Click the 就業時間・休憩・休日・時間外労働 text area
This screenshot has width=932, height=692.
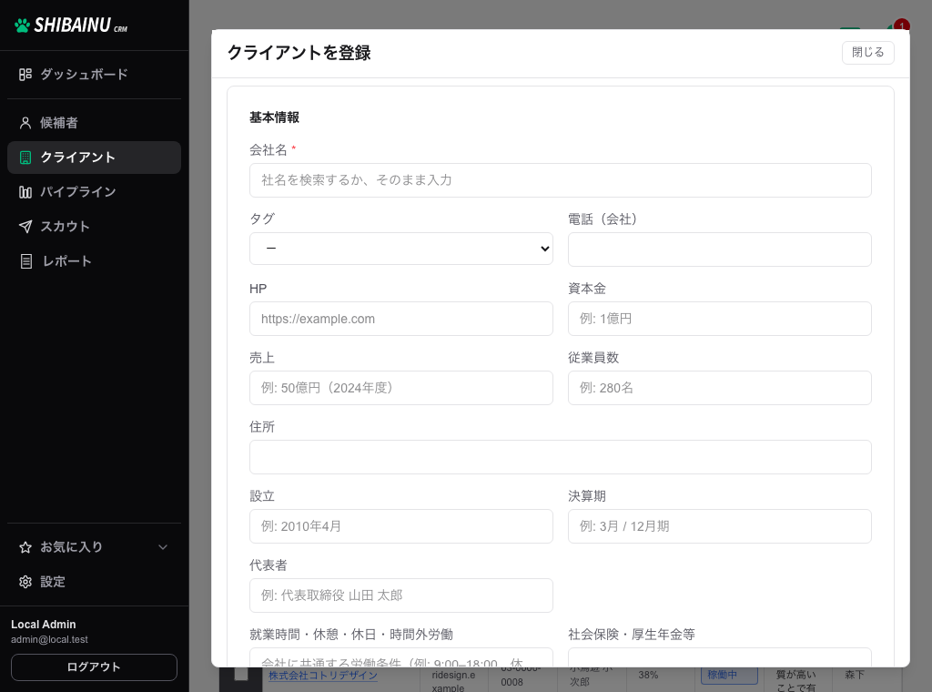pos(401,657)
